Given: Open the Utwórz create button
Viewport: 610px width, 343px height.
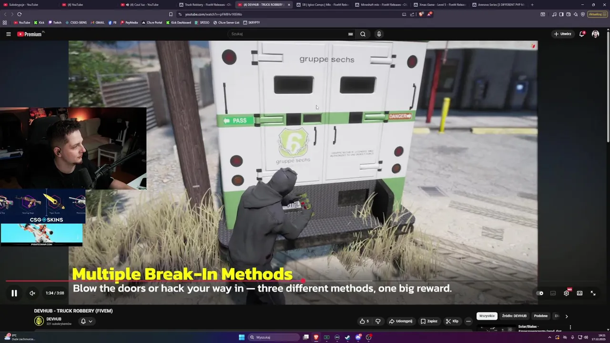Looking at the screenshot, I should click(x=562, y=34).
